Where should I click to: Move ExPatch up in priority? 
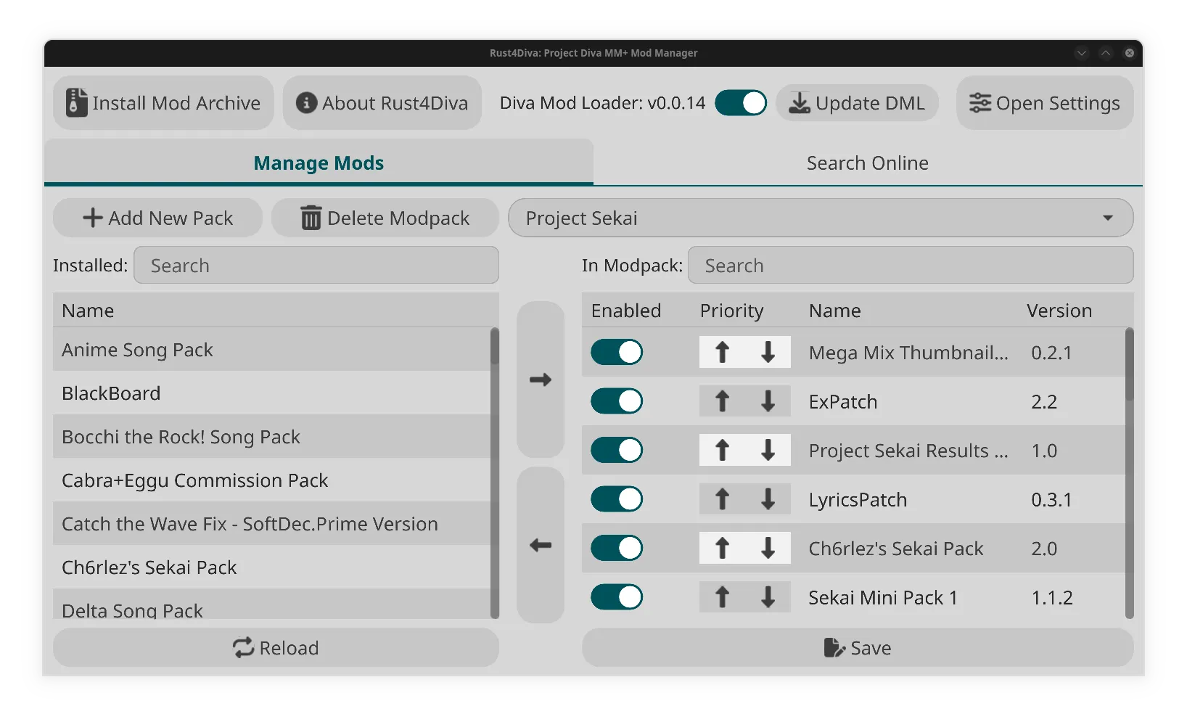[722, 401]
